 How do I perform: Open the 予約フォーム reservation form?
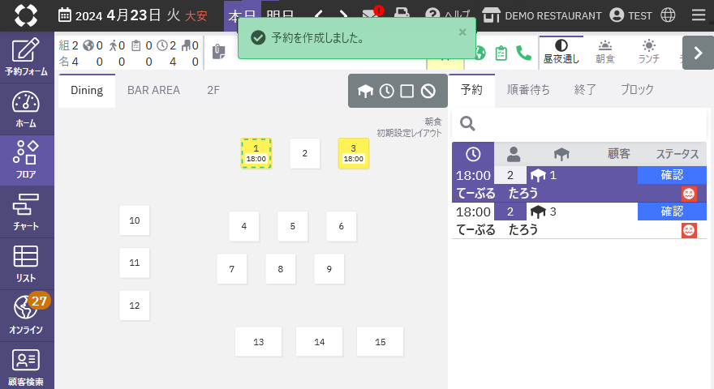pyautogui.click(x=27, y=57)
